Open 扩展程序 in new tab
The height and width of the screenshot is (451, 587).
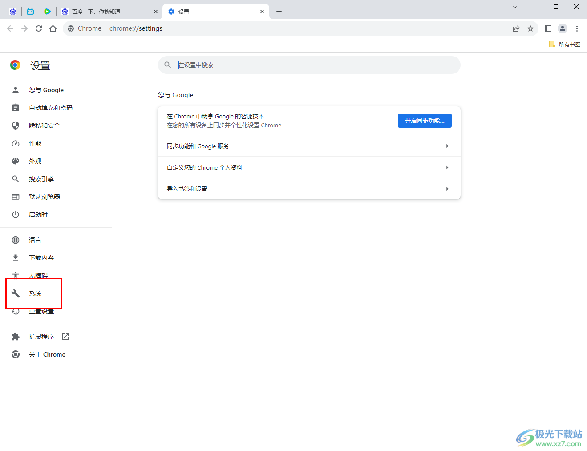coord(41,337)
